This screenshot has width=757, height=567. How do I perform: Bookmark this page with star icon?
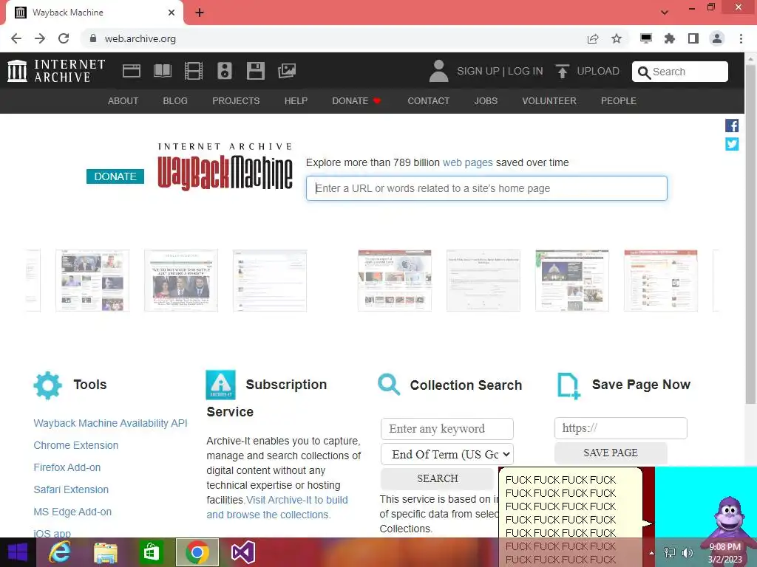click(617, 38)
